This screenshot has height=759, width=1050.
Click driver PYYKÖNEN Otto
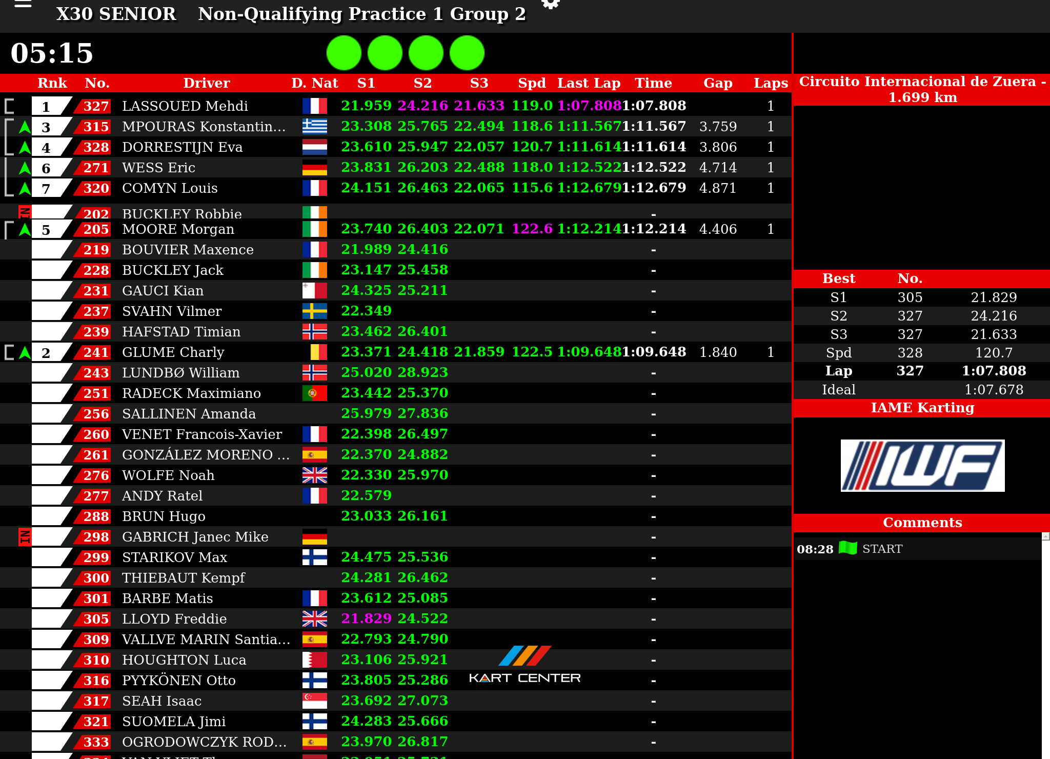[x=179, y=681]
